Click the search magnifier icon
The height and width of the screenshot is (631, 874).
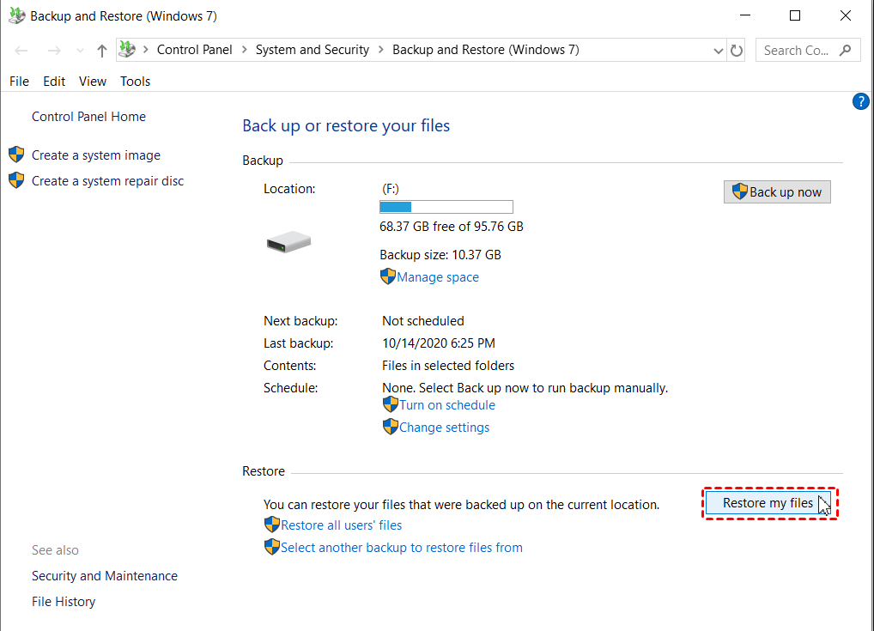tap(846, 50)
